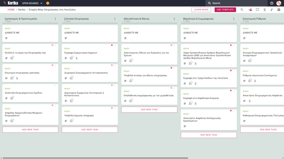Viewport: 284px width, 159px height.
Task: Open details icon on first ΔΙΑΒΑΣΤΕ ΜΕ card
Action: click(6, 38)
